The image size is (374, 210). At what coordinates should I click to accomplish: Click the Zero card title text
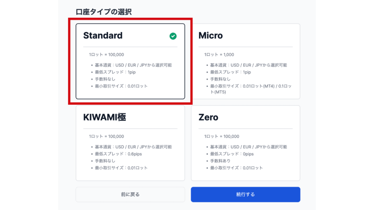pos(208,117)
